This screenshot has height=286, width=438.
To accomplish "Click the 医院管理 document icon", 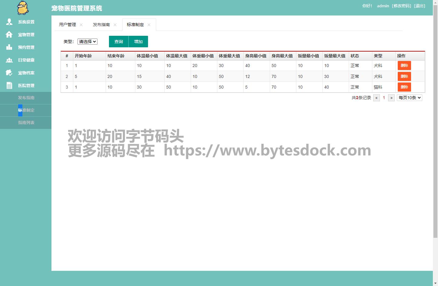I will pyautogui.click(x=9, y=86).
